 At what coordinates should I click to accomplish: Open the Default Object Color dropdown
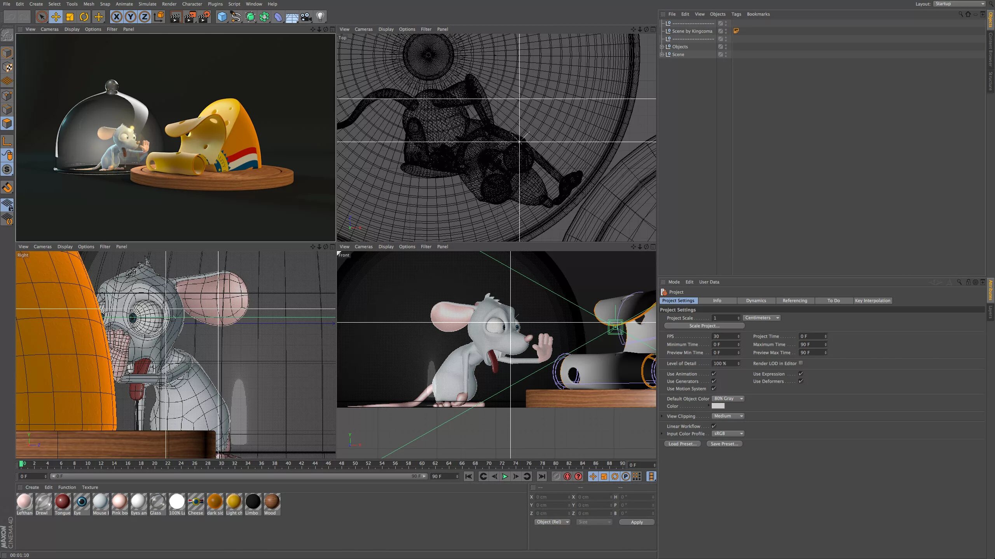coord(728,398)
